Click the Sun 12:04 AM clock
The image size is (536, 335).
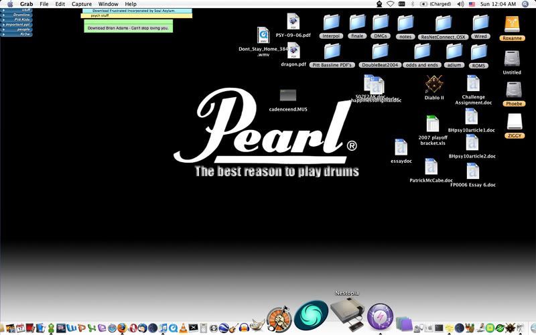[498, 4]
